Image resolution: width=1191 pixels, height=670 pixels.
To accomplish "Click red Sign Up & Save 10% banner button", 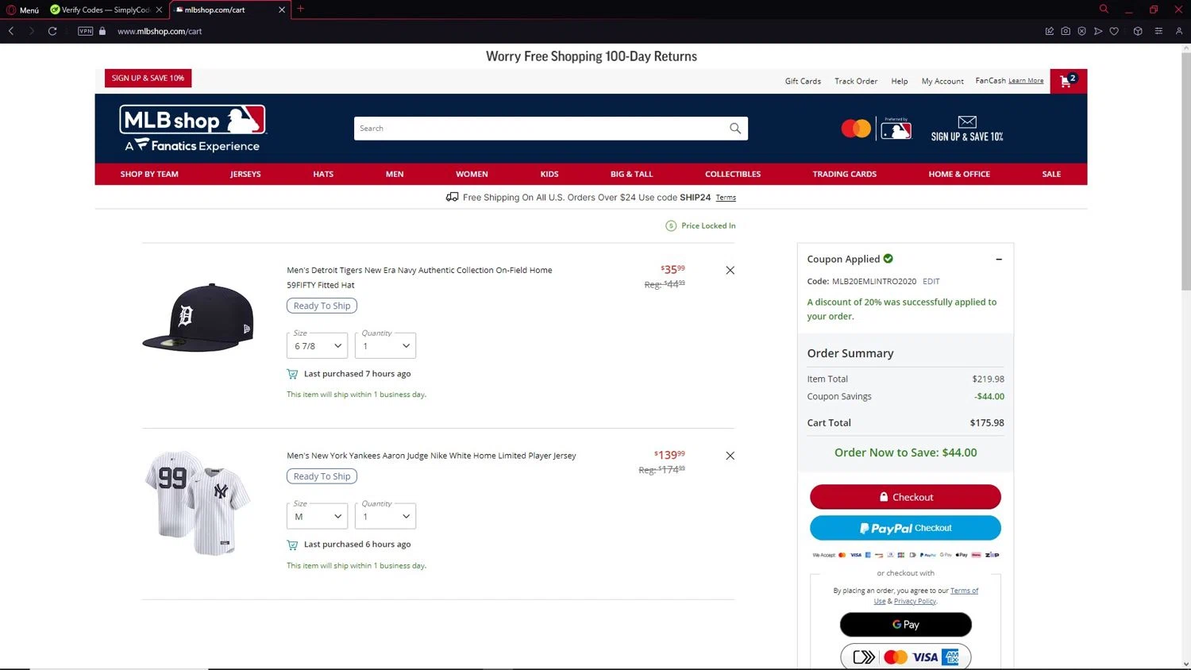I will click(148, 78).
